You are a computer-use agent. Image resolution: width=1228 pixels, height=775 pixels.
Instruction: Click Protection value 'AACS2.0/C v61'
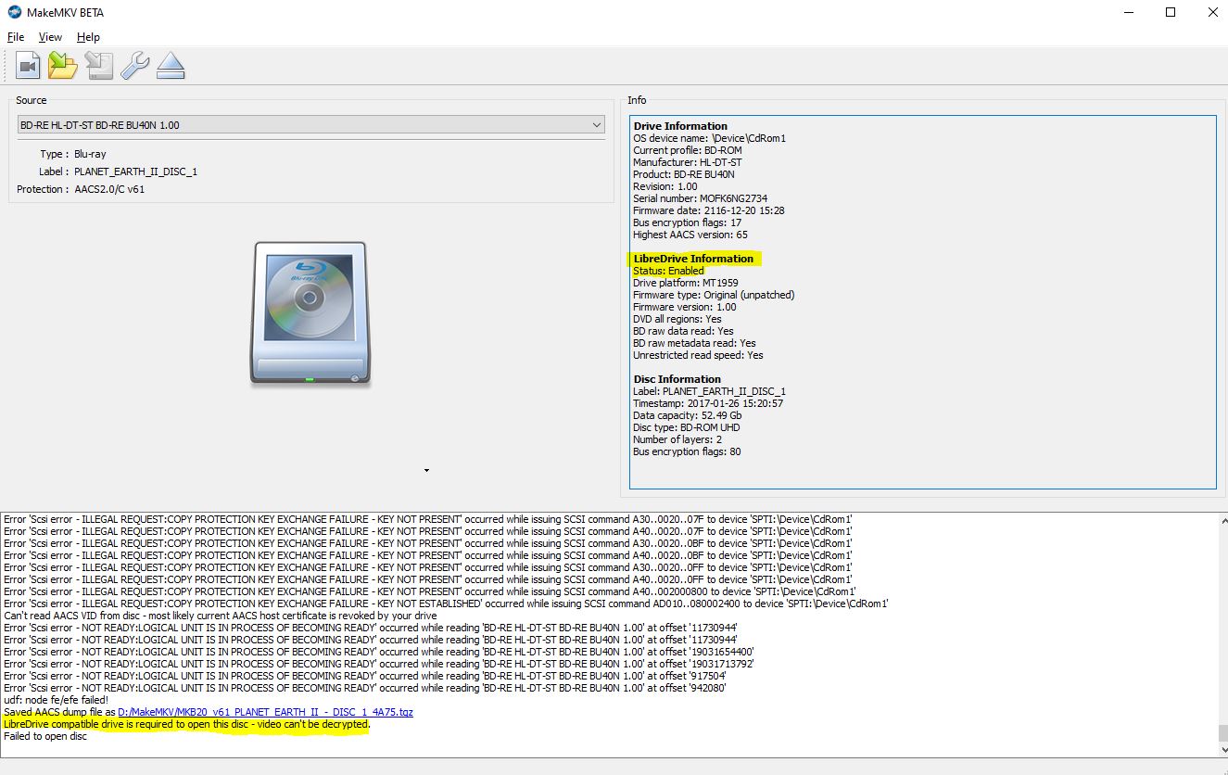tap(109, 189)
